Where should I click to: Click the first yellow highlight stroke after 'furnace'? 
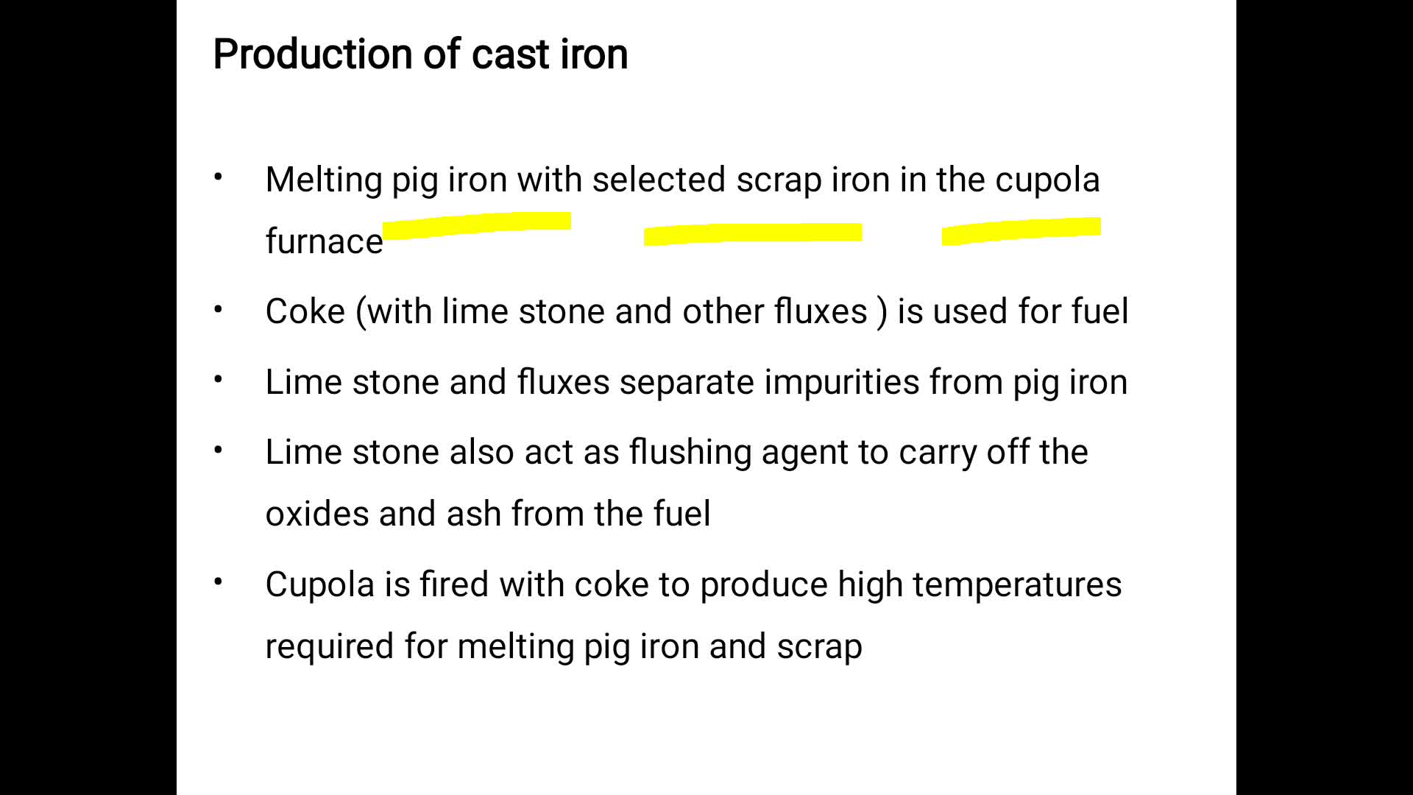click(477, 225)
